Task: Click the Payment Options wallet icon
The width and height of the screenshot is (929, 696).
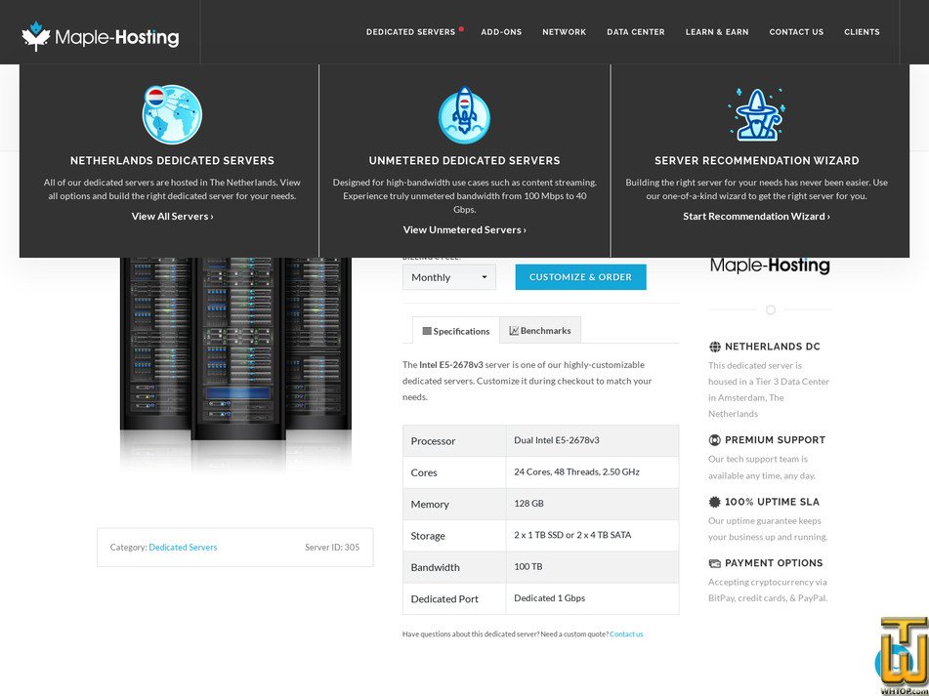Action: pos(714,563)
